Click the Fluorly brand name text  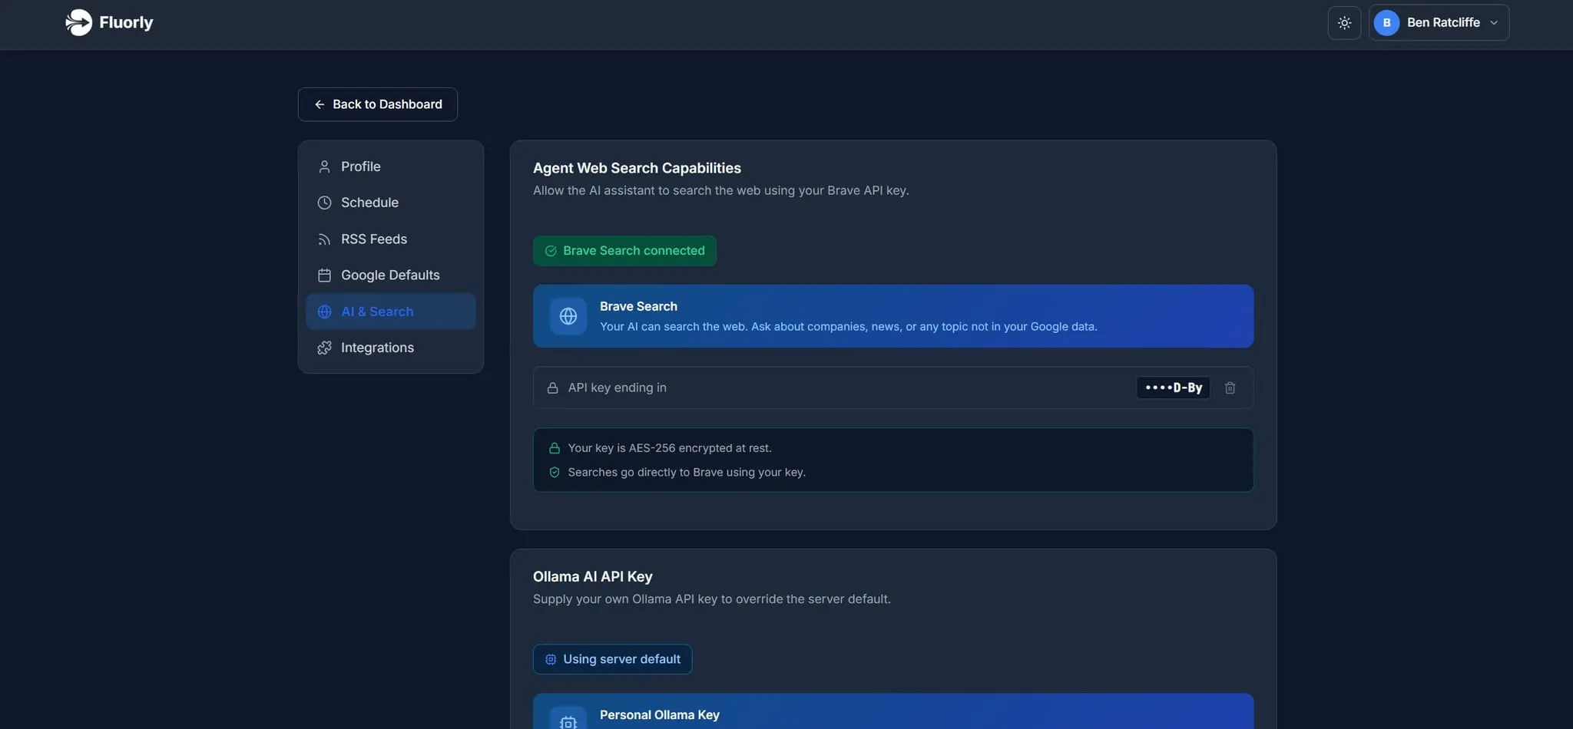click(126, 22)
